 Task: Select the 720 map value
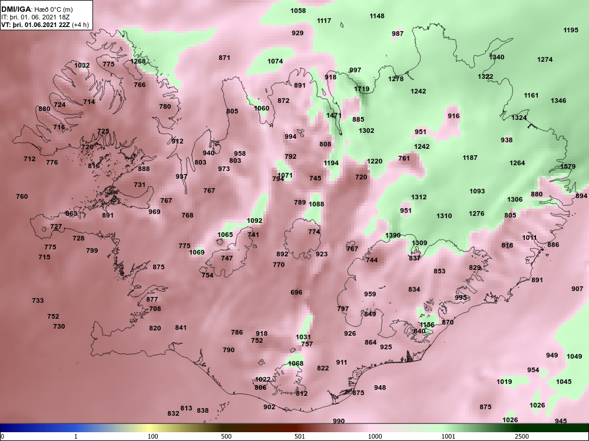click(x=361, y=177)
